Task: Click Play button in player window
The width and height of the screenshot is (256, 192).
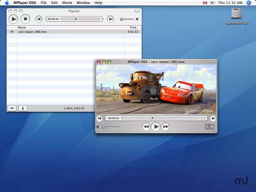Action: click(156, 126)
